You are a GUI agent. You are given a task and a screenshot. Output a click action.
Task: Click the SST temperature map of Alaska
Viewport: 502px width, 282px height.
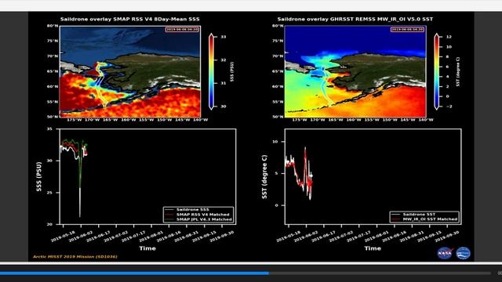[x=355, y=71]
